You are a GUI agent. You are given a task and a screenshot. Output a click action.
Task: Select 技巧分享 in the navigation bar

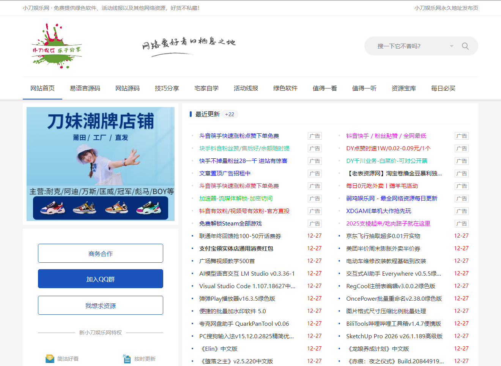point(167,88)
